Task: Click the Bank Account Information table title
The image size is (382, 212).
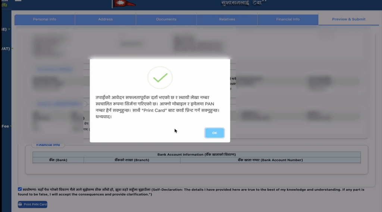Action: pyautogui.click(x=196, y=154)
